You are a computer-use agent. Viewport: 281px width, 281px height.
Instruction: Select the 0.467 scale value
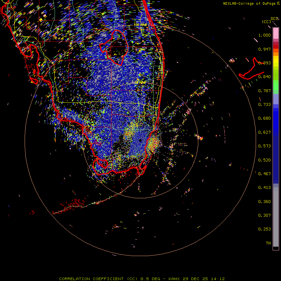coord(264,174)
